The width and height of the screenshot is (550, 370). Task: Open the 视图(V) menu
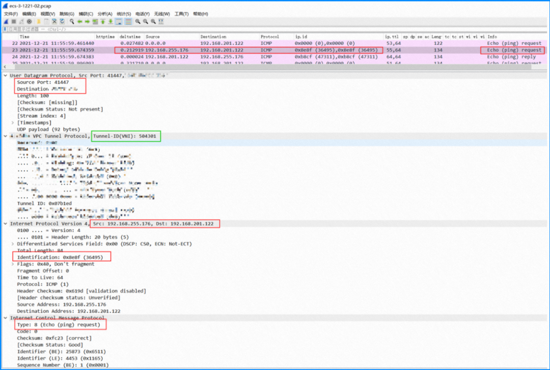[x=48, y=14]
